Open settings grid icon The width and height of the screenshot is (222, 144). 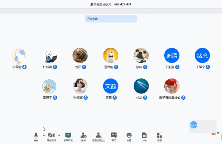tap(160, 137)
